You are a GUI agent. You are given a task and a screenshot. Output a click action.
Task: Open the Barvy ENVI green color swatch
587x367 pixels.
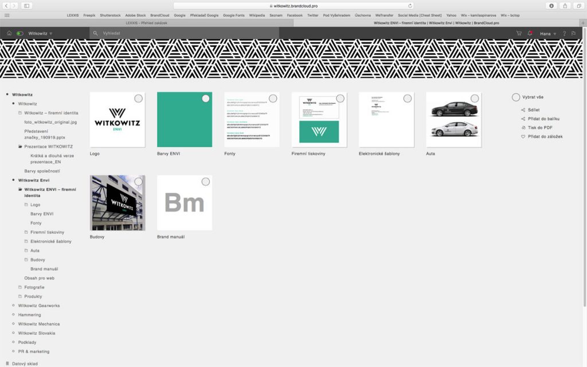tap(185, 119)
